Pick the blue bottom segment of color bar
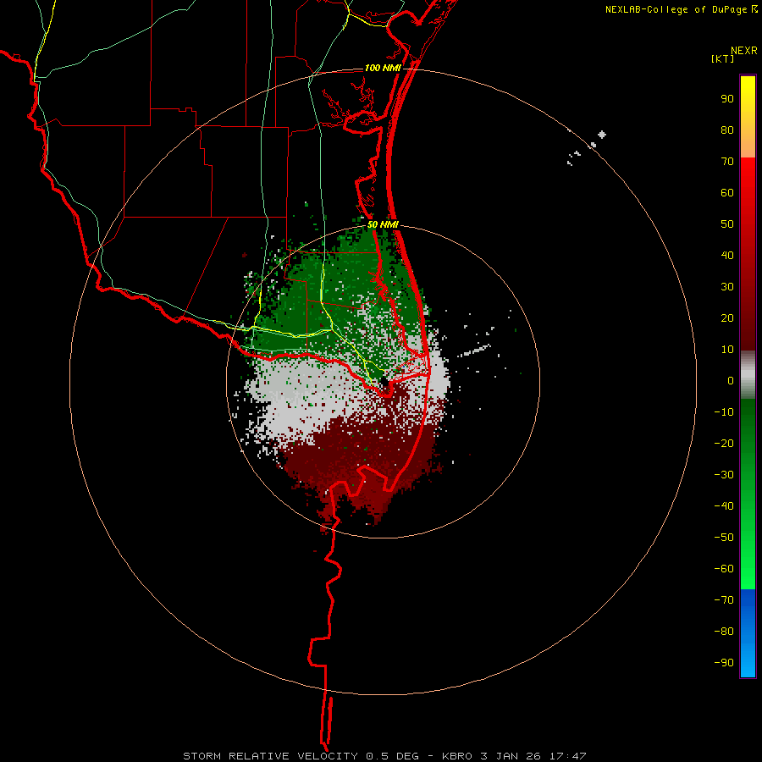The height and width of the screenshot is (762, 762). [x=748, y=633]
